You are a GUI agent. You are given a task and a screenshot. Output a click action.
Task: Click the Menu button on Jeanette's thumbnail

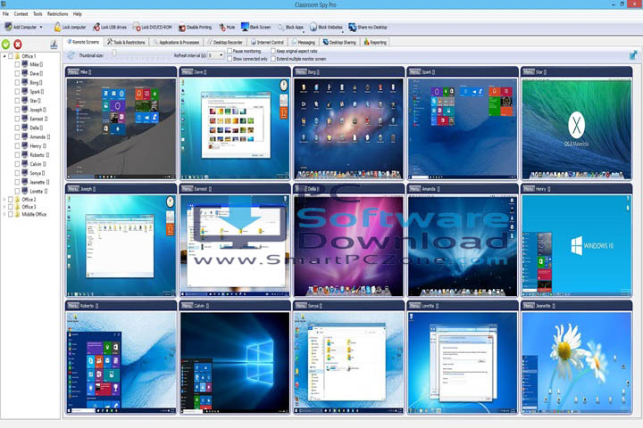point(529,306)
